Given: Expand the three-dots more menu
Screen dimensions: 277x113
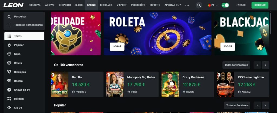Looking at the screenshot, I should click(187, 5).
